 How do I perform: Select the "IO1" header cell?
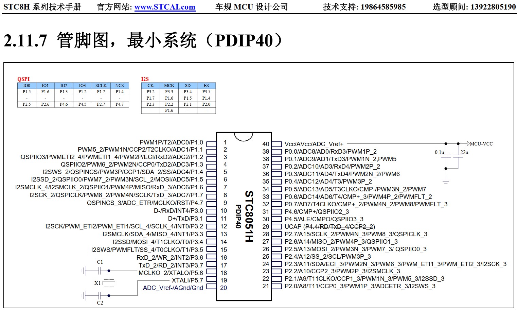click(x=45, y=86)
